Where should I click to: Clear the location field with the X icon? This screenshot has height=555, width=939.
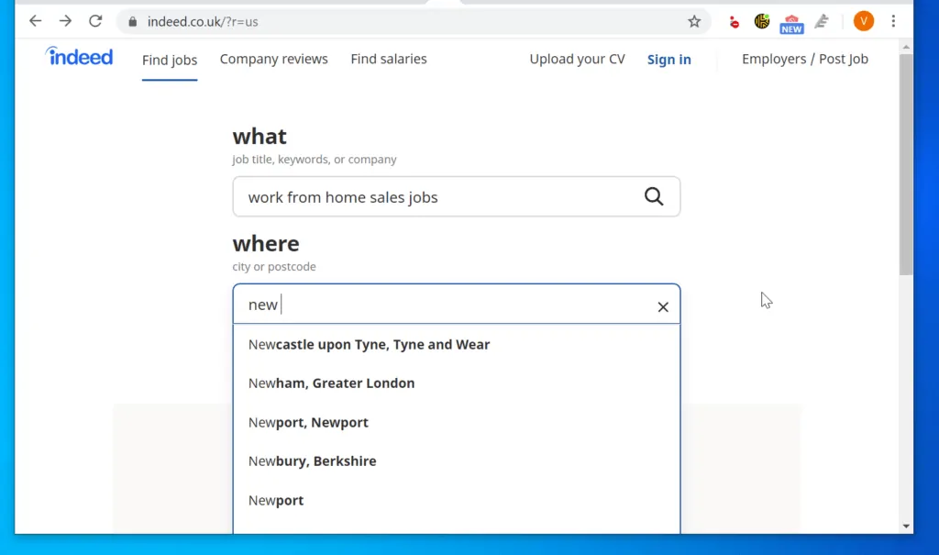tap(663, 306)
